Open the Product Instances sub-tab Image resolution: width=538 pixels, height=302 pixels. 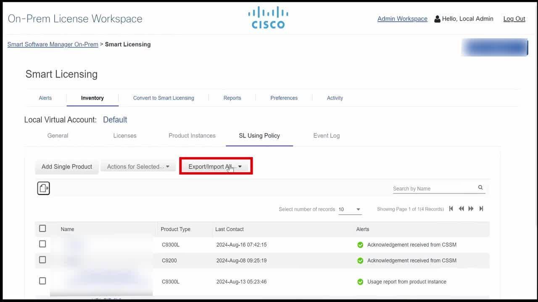[x=192, y=135]
